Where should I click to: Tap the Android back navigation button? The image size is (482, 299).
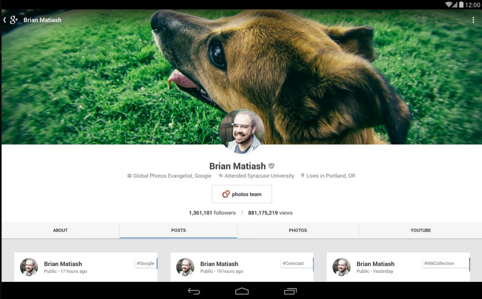coord(194,291)
